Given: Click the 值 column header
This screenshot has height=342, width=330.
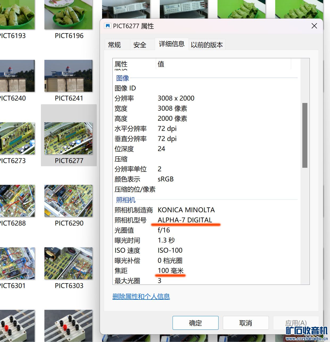Looking at the screenshot, I should [223, 64].
